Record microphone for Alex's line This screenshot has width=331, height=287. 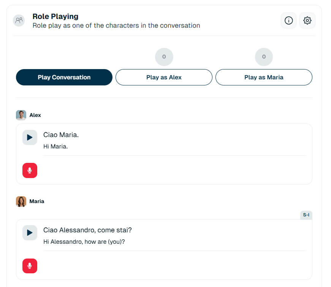(30, 170)
